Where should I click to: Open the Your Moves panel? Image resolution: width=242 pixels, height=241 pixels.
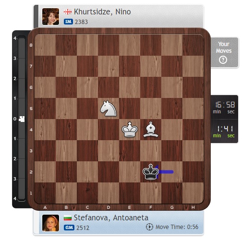(224, 52)
